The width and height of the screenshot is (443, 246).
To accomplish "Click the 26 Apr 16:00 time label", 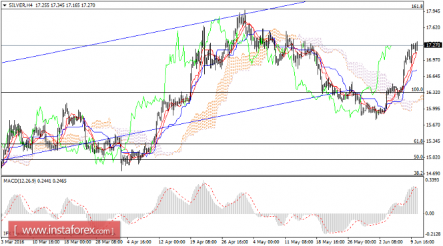I will point(235,242).
